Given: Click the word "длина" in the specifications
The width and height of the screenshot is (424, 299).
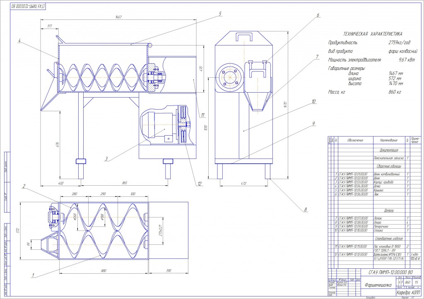Looking at the screenshot, I should (x=354, y=74).
